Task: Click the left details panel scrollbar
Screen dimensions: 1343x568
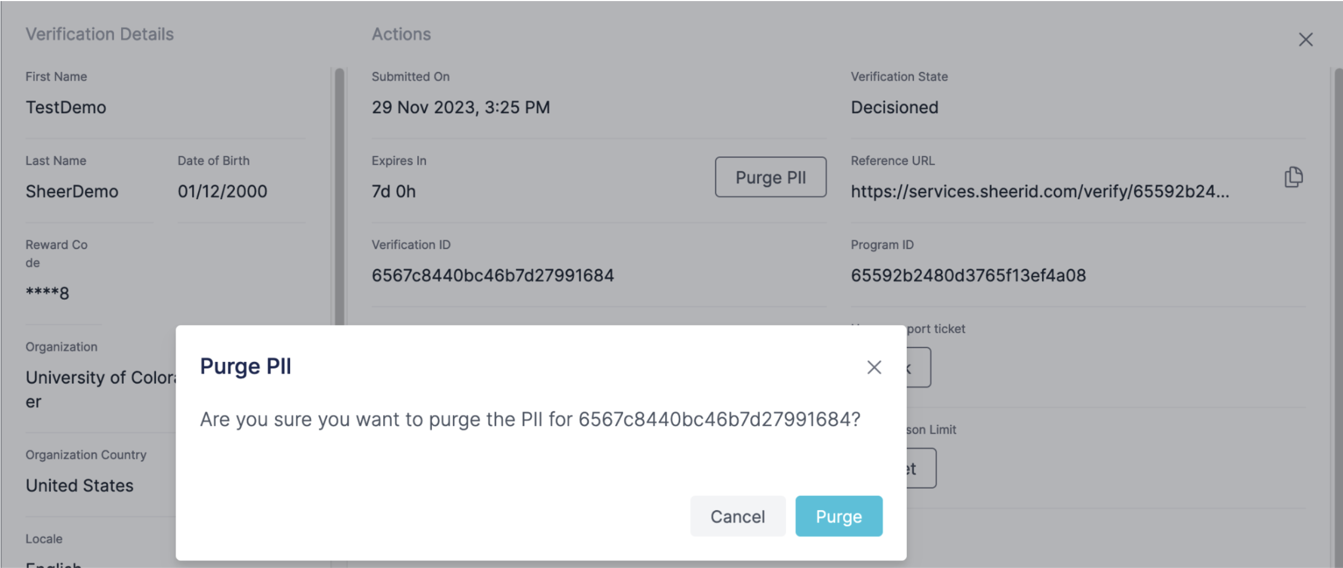Action: pyautogui.click(x=339, y=195)
